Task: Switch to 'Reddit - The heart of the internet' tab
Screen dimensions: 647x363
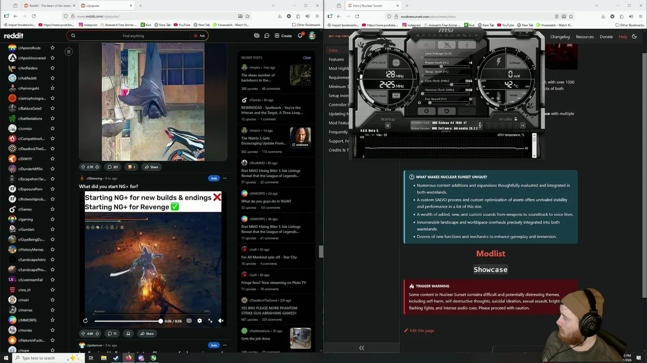Action: pyautogui.click(x=50, y=6)
